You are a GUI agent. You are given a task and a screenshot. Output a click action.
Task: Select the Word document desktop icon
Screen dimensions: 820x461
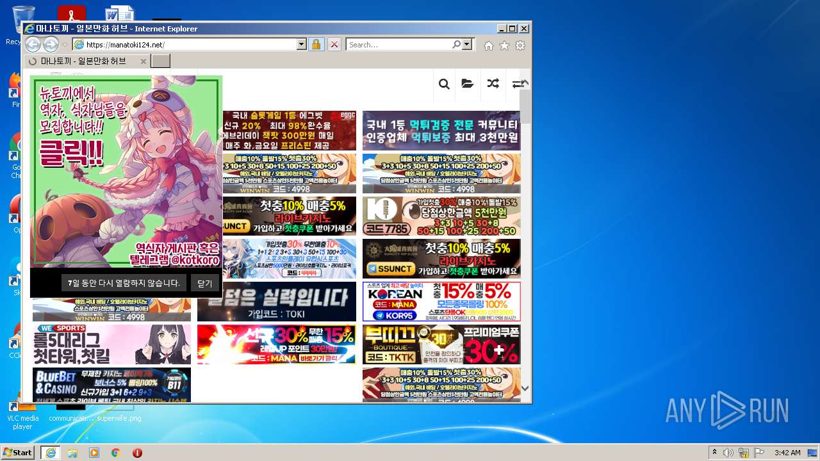(120, 13)
